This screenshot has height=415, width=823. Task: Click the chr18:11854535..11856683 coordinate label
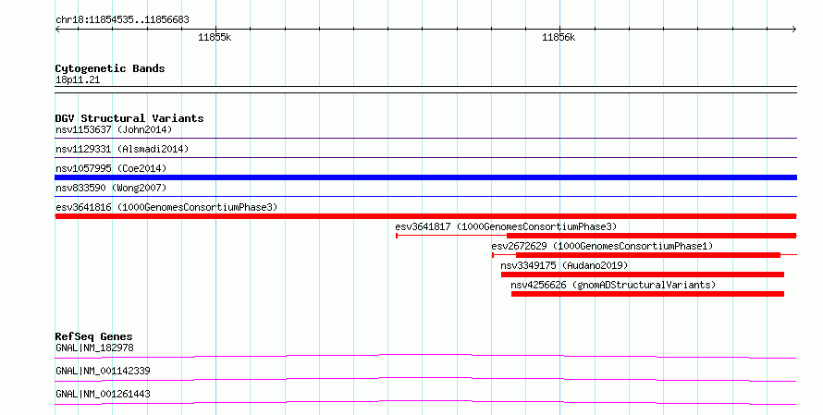pyautogui.click(x=122, y=20)
